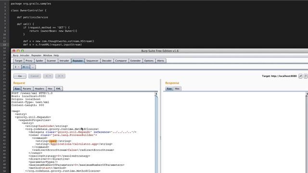Switch to the Proxy tab
This screenshot has height=173, width=308.
(29, 61)
